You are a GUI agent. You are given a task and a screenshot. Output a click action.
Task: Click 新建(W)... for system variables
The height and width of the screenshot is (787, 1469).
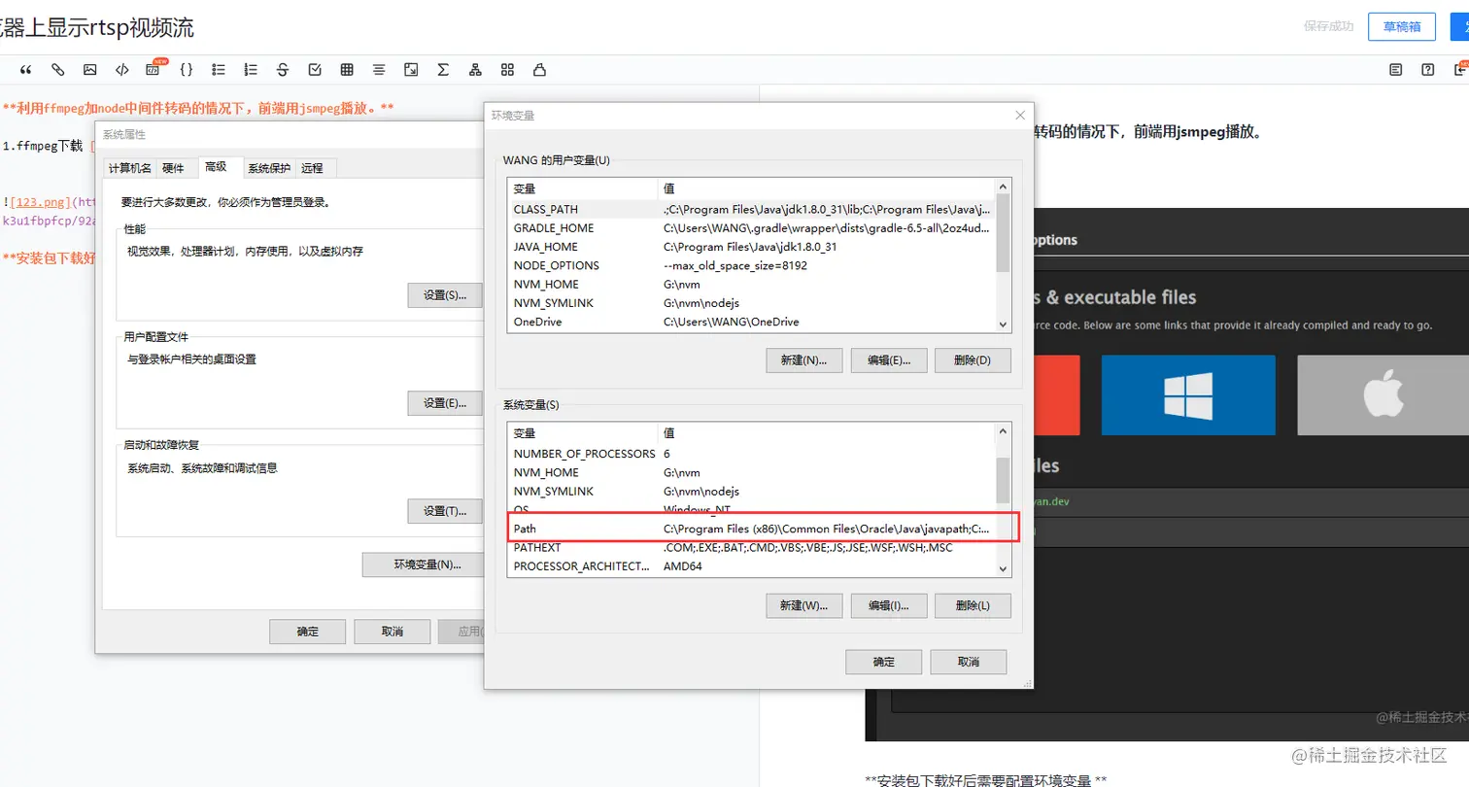[803, 606]
